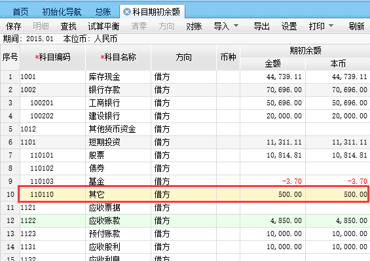Viewport: 370px width, 261px height.
Task: Select the 其它 name cell
Action: click(x=119, y=194)
